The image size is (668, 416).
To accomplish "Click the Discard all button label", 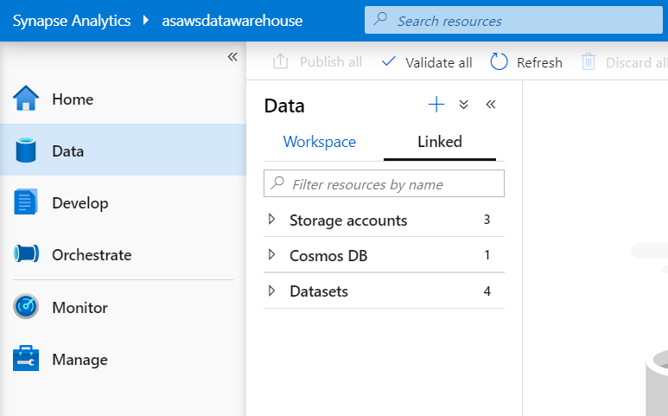I will (637, 62).
